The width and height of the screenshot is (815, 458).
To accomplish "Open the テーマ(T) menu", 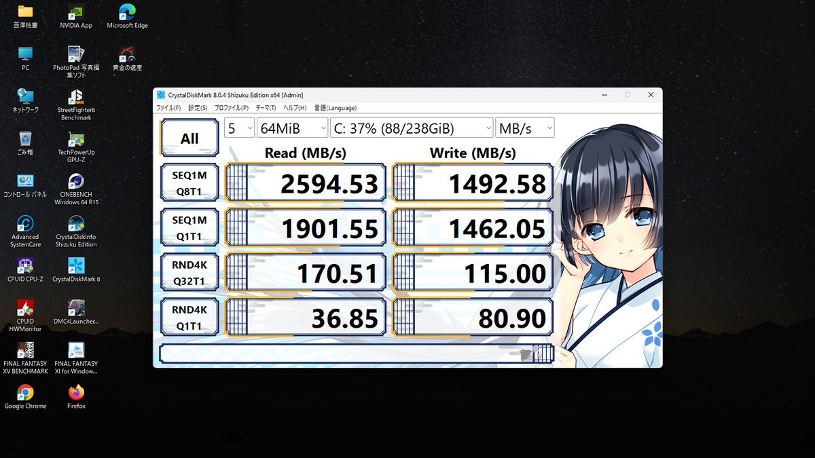I will tap(266, 108).
